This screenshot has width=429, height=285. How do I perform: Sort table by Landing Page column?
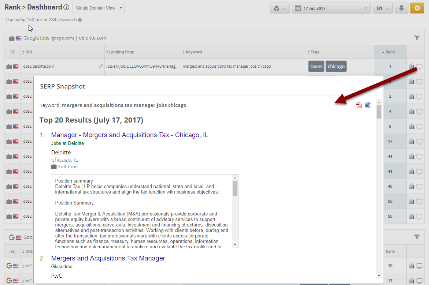[121, 52]
